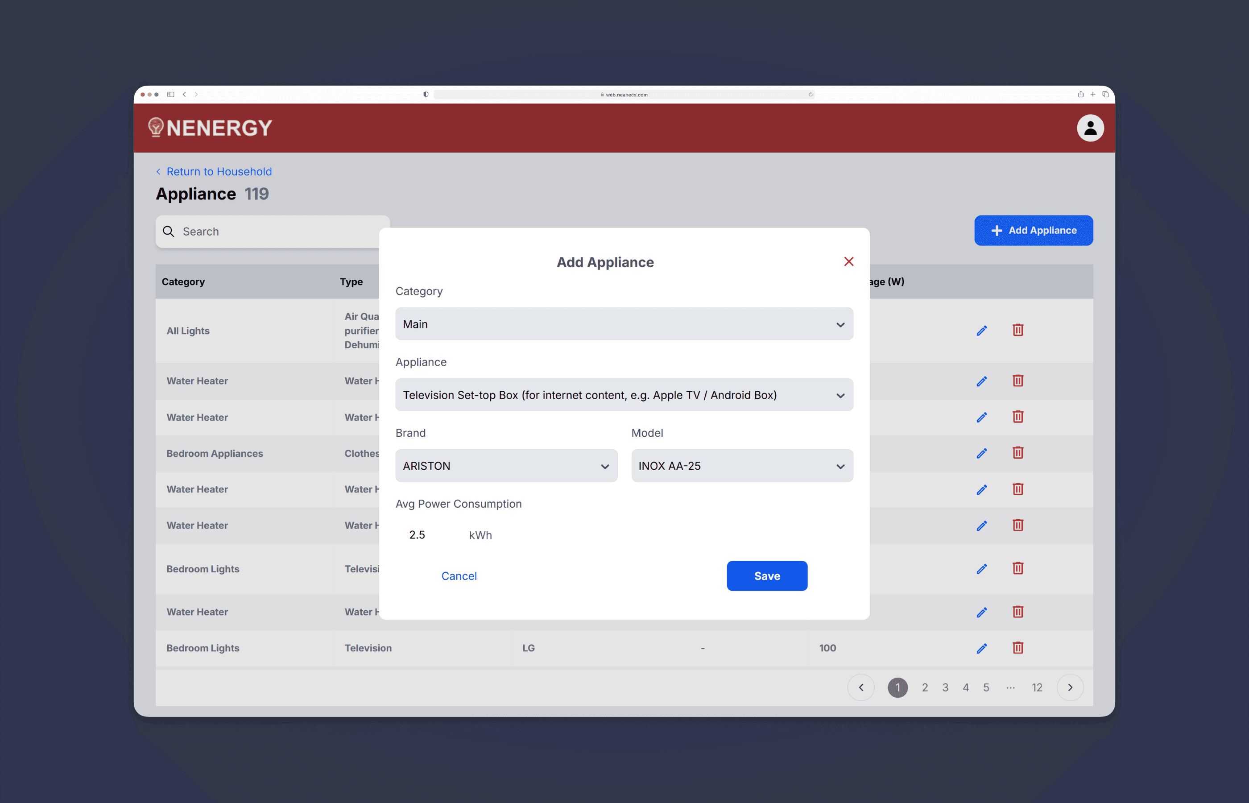1249x803 pixels.
Task: Select page 1 in pagination
Action: [897, 687]
